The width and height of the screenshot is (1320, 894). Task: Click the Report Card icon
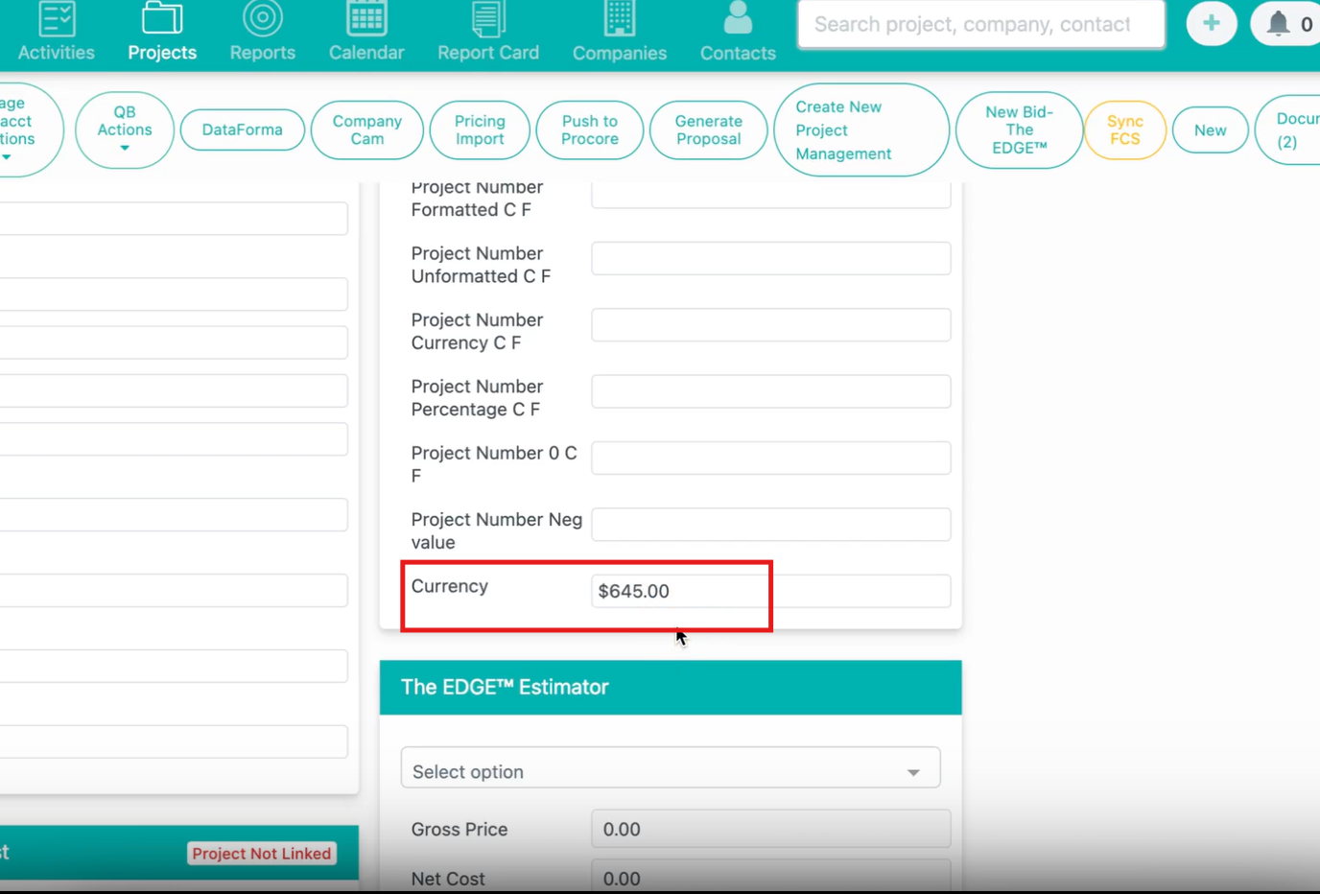coord(487,19)
